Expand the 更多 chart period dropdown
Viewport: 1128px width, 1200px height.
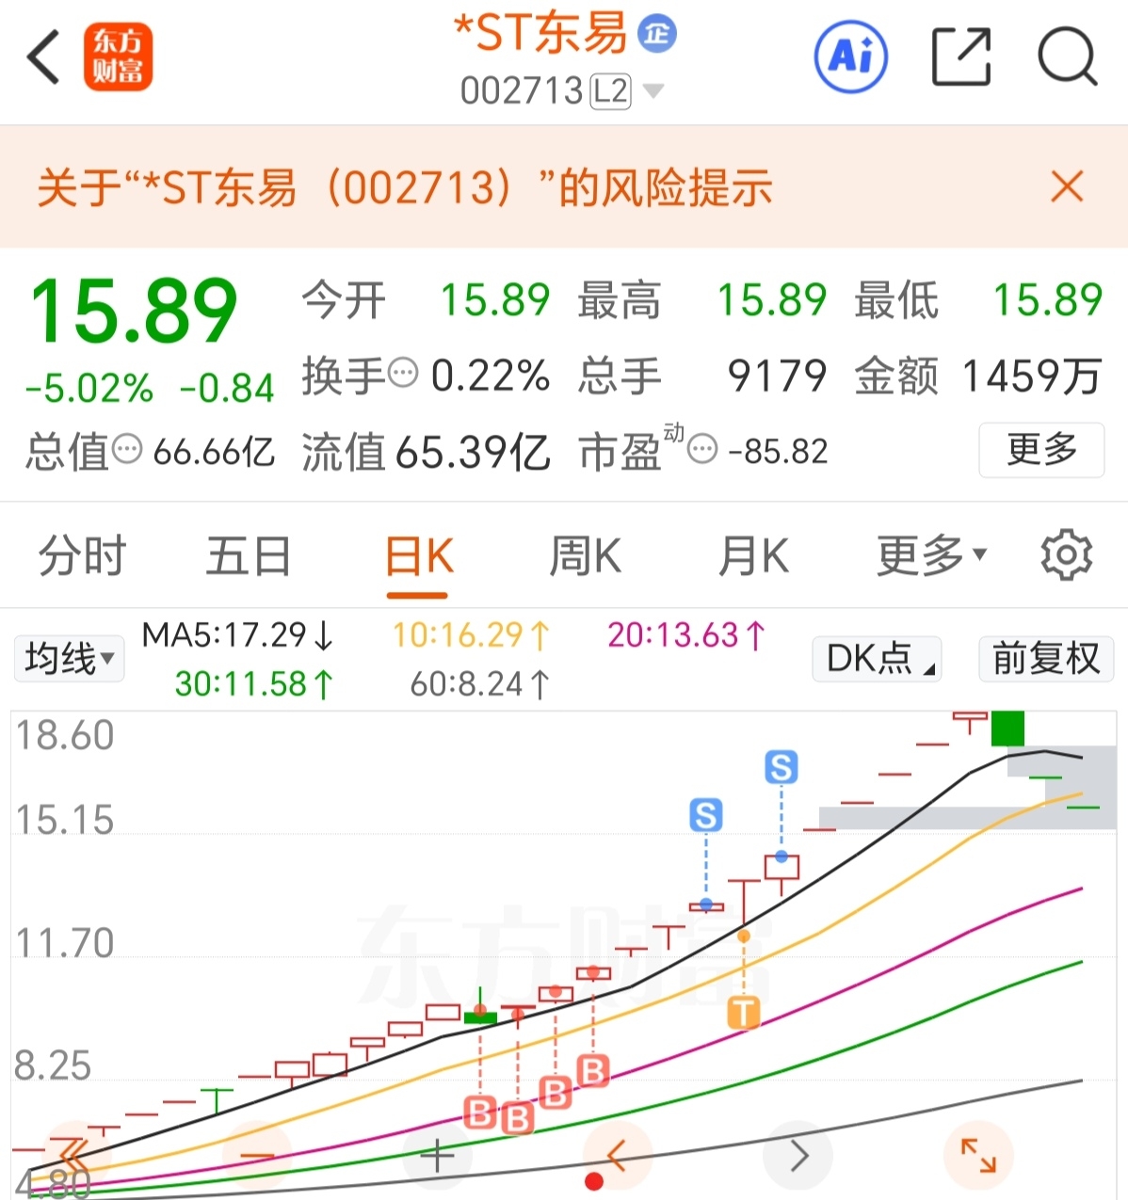click(x=931, y=556)
